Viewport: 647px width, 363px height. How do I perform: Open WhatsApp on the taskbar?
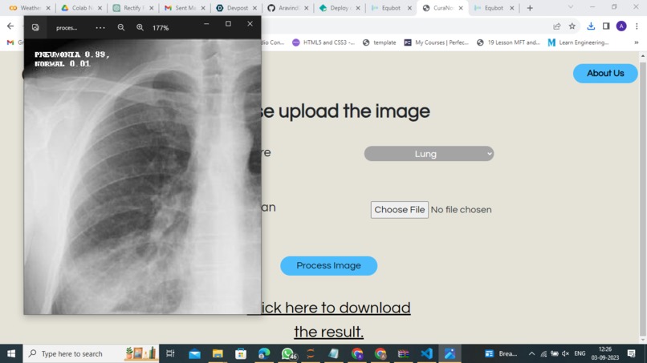click(287, 353)
